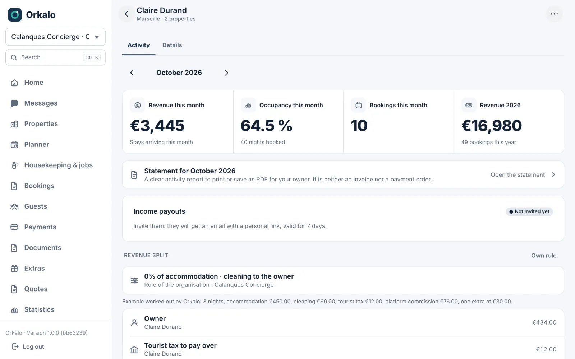Go to Properties in the sidebar
The height and width of the screenshot is (359, 575).
[x=55, y=124]
